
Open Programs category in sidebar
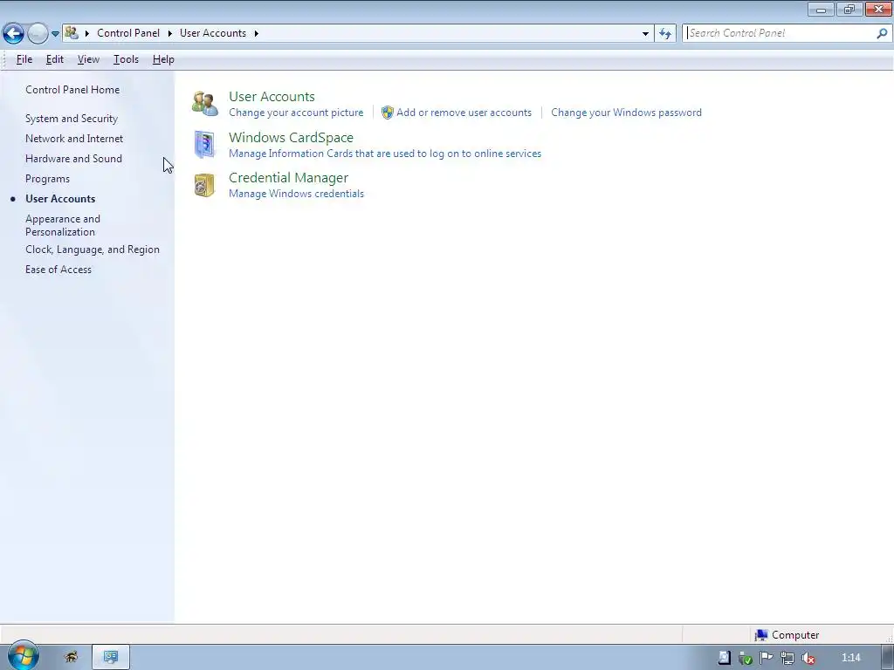47,179
